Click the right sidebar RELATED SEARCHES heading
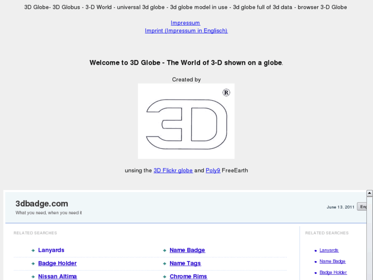373x280 pixels. (327, 233)
